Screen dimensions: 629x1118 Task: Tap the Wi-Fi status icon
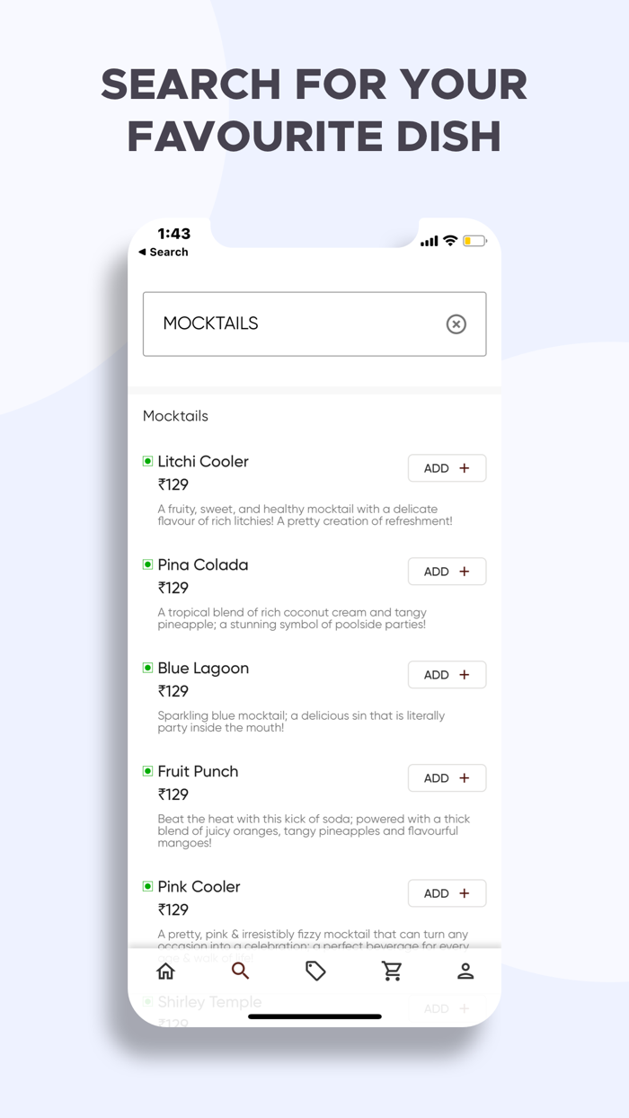click(450, 241)
